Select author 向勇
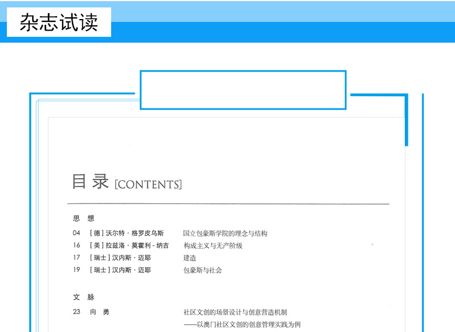This screenshot has height=332, width=455. pyautogui.click(x=99, y=312)
